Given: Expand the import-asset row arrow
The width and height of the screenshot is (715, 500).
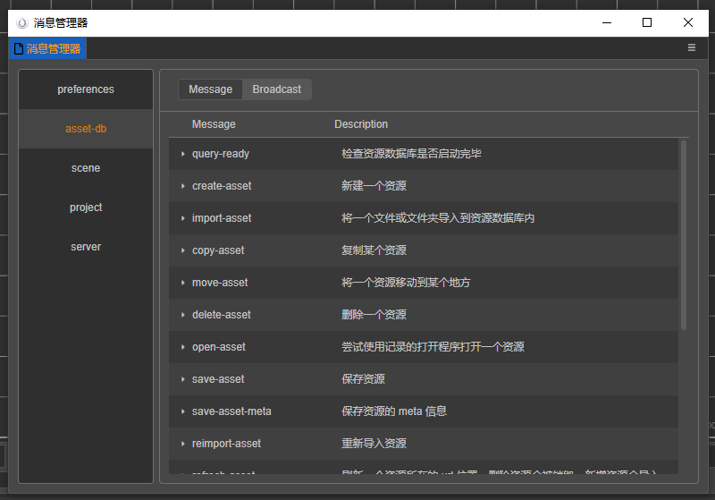Looking at the screenshot, I should coord(183,218).
